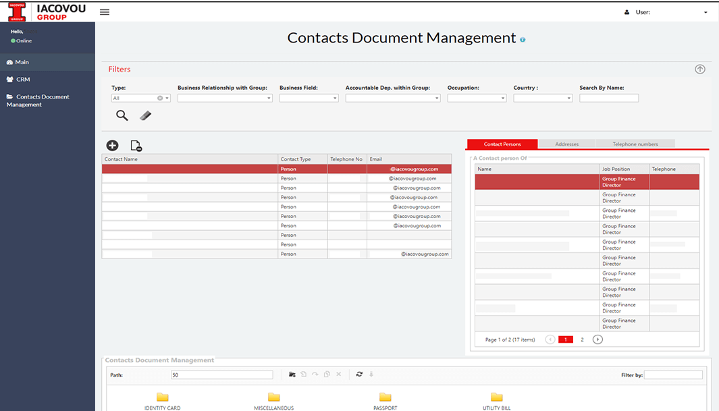Click the magnifier search icon under Filters
The height and width of the screenshot is (411, 719).
click(x=122, y=115)
